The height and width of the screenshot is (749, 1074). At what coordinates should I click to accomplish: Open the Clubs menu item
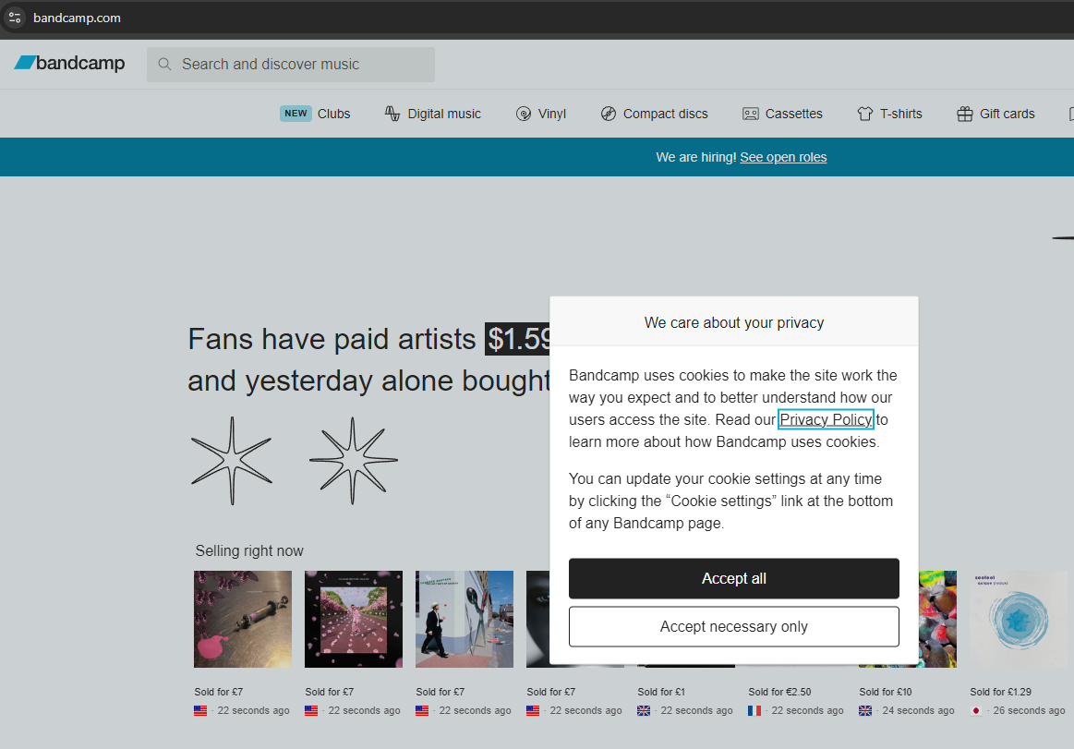click(x=333, y=114)
